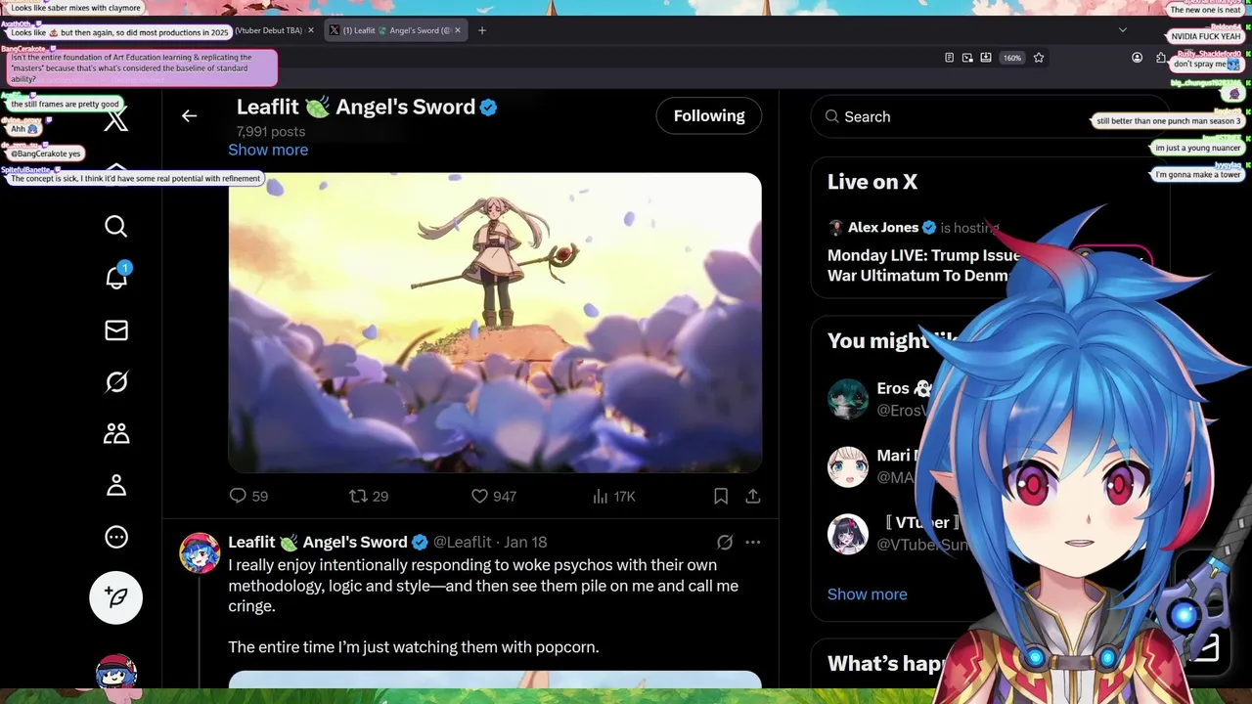
Task: Reset the 160% zoom level indicator
Action: click(x=1012, y=58)
